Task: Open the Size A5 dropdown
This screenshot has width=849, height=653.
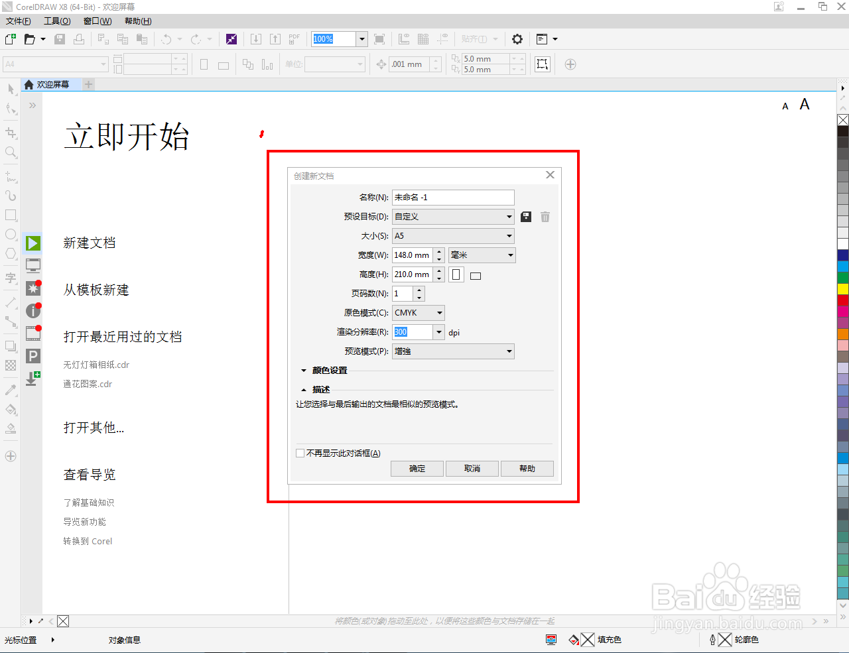Action: 453,236
